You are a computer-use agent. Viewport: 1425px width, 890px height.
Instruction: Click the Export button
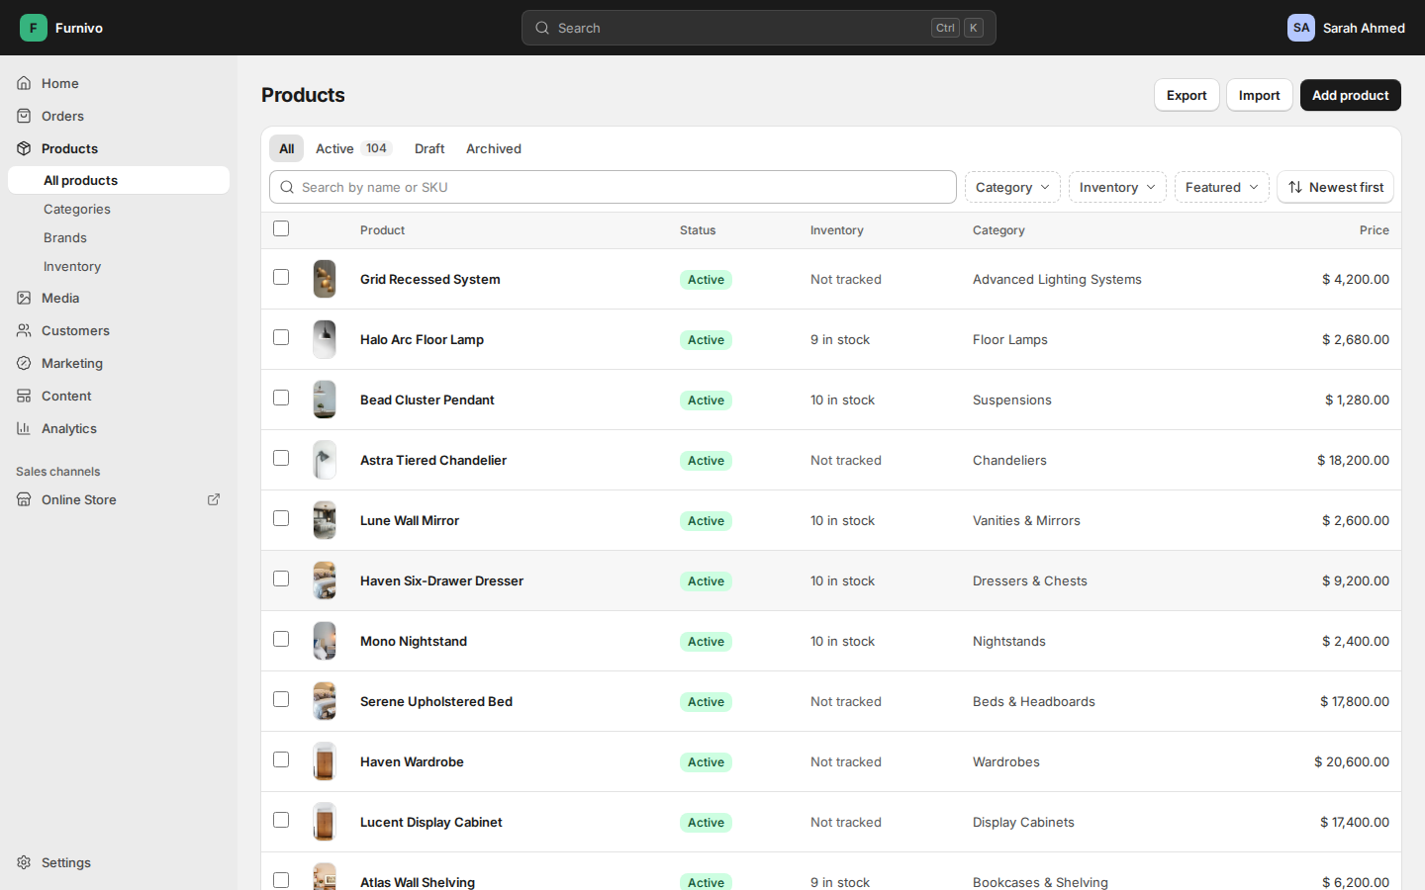coord(1187,95)
